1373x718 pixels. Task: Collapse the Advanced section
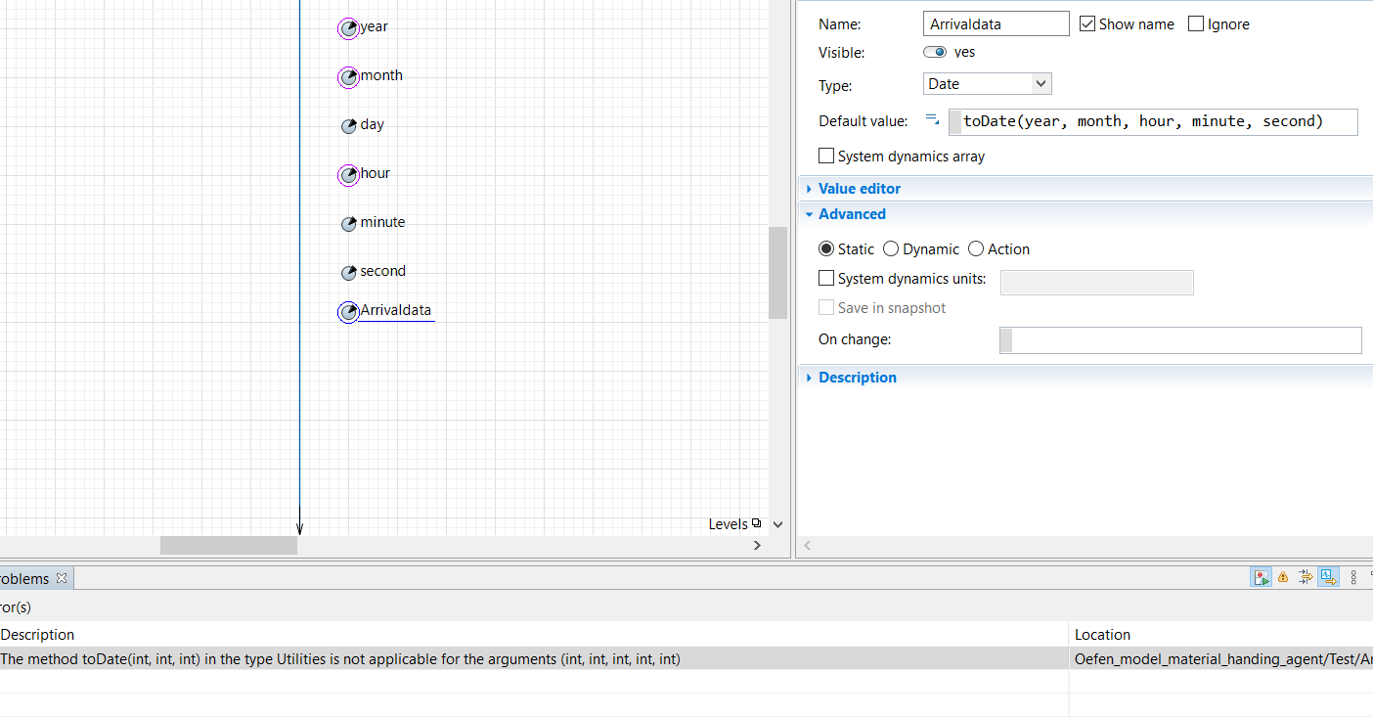(852, 214)
